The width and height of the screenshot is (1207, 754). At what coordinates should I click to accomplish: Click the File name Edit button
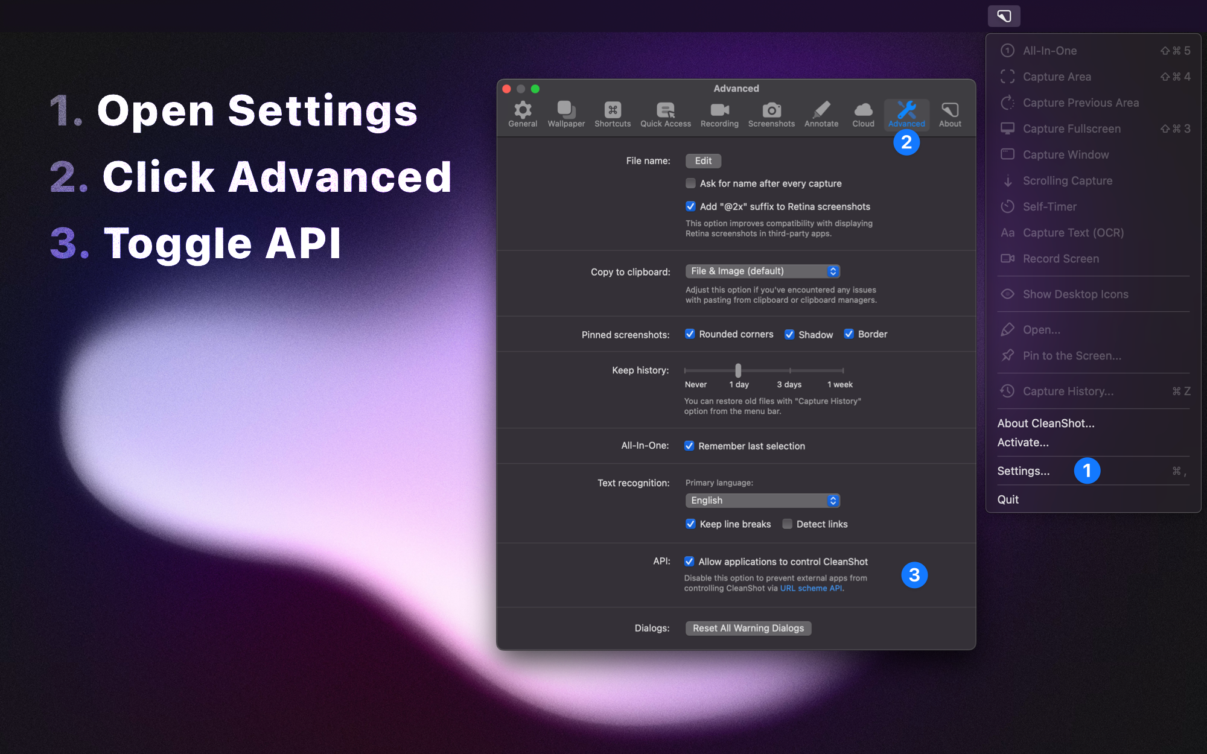[703, 161]
